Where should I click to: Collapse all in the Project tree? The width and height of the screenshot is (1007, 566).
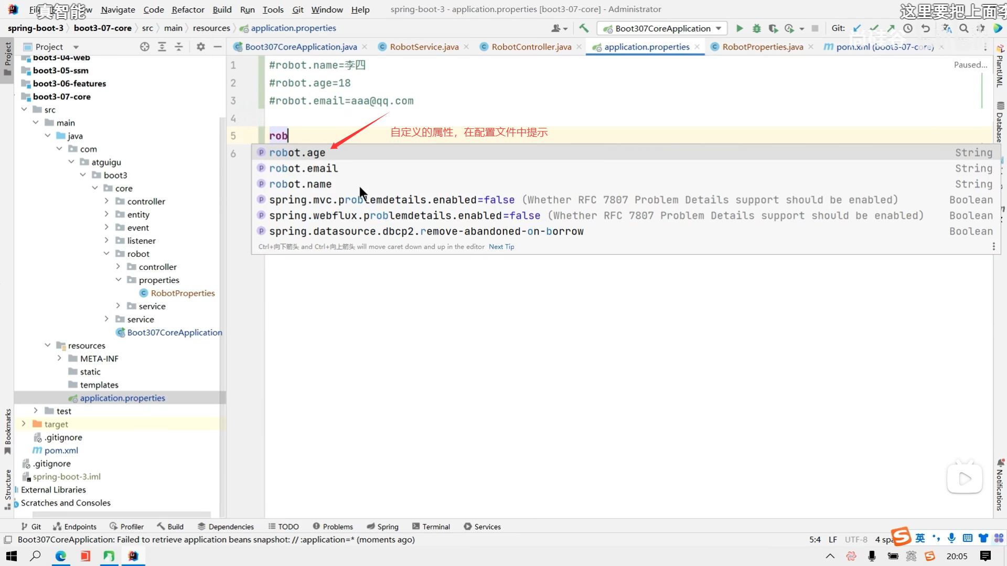click(x=179, y=47)
